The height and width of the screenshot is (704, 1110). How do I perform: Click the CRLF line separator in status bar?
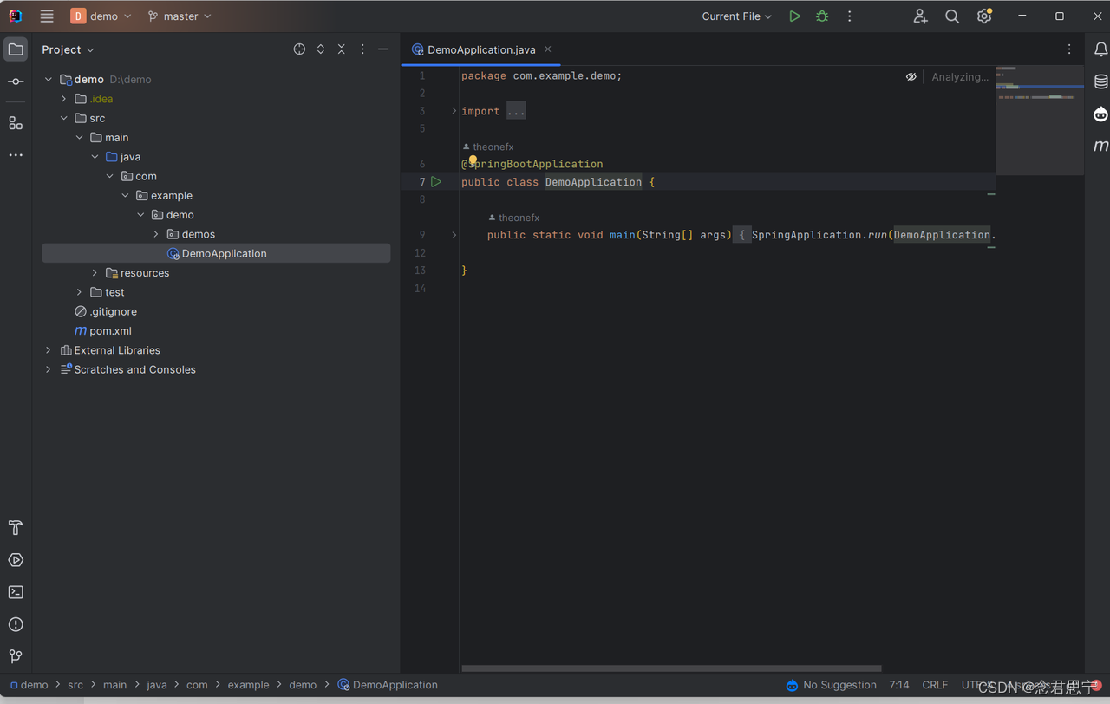tap(935, 685)
